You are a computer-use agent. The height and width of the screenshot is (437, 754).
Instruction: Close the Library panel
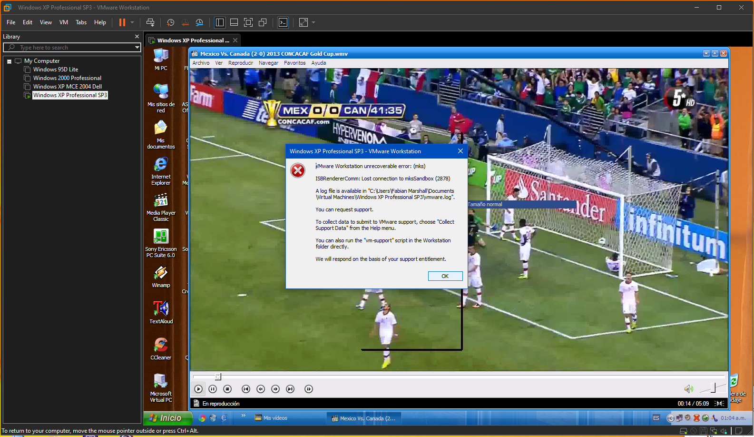(137, 37)
